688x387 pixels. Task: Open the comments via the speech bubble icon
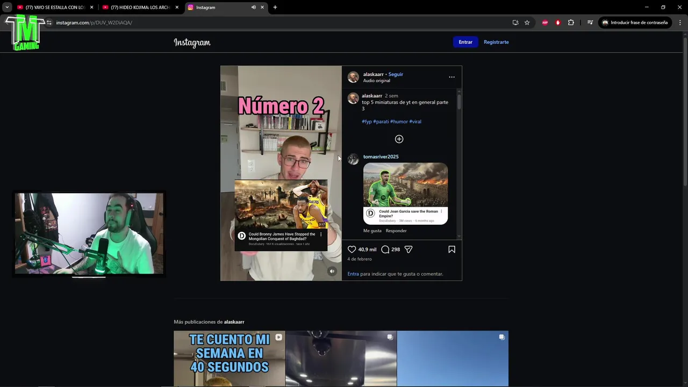(x=385, y=249)
